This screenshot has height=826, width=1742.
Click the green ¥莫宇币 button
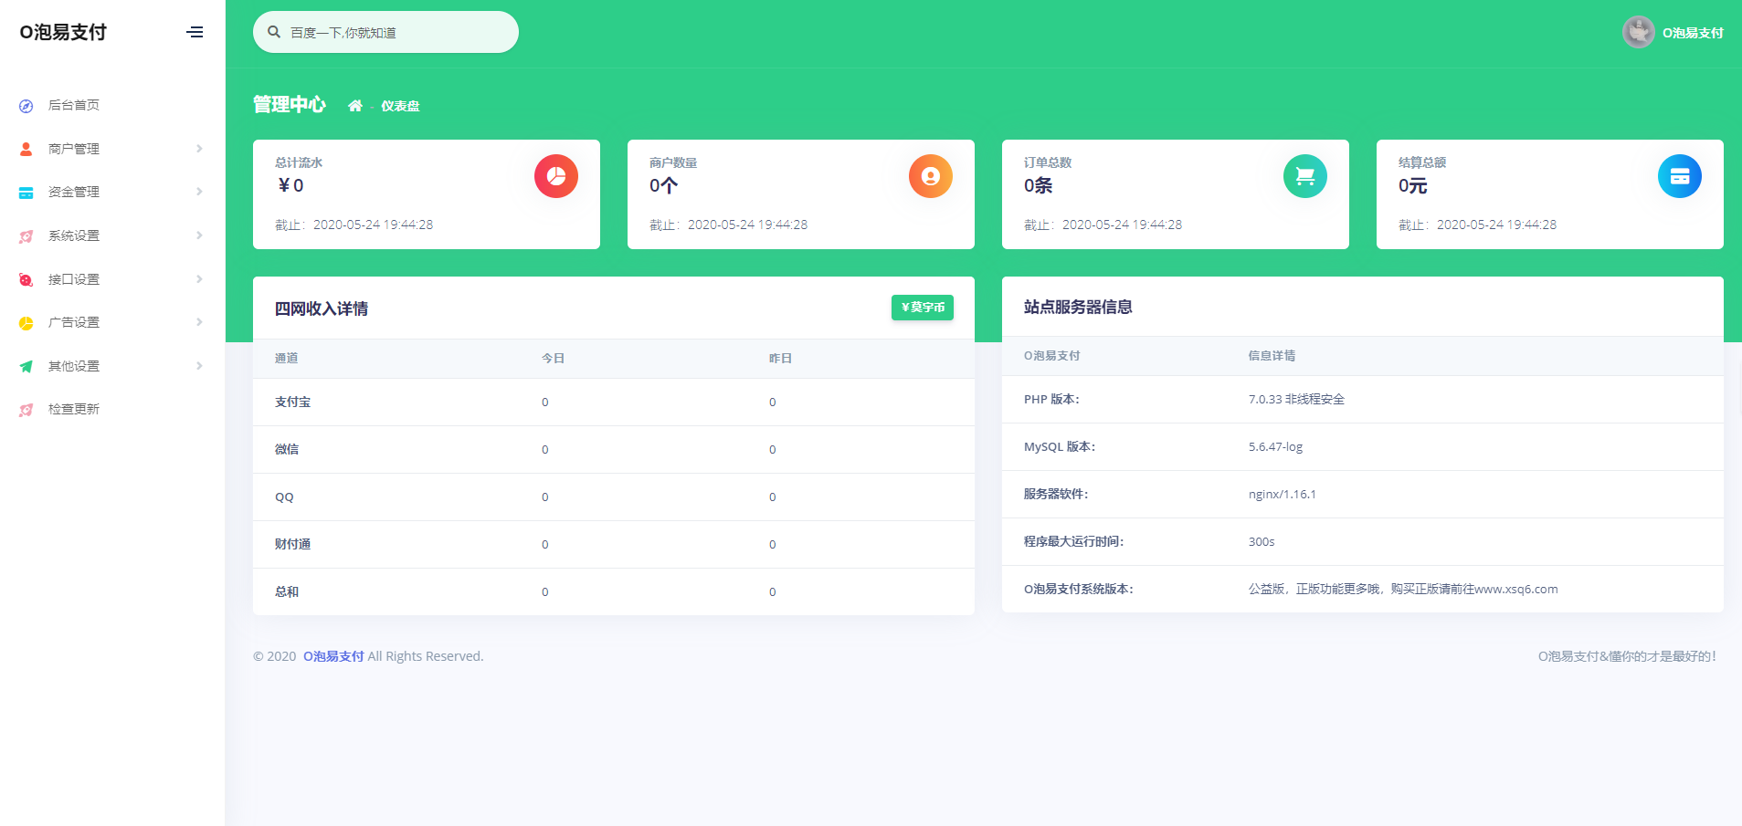[923, 308]
